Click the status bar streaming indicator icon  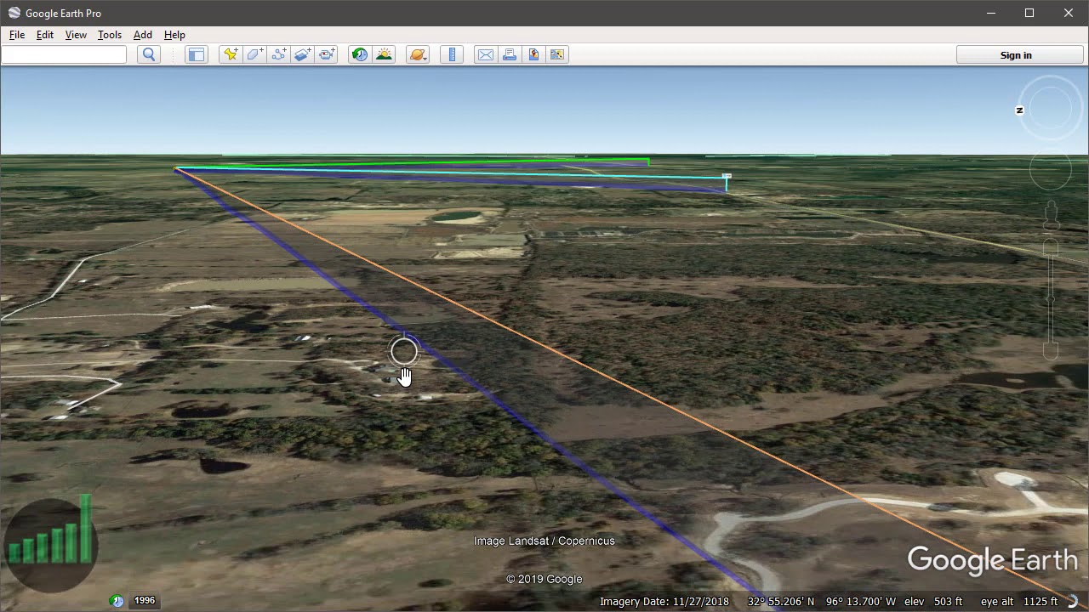pos(1074,601)
